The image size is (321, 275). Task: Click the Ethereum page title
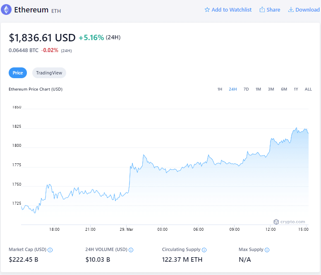point(31,10)
